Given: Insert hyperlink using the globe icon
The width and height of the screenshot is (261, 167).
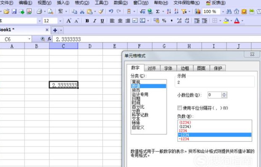Looking at the screenshot, I should [150, 11].
